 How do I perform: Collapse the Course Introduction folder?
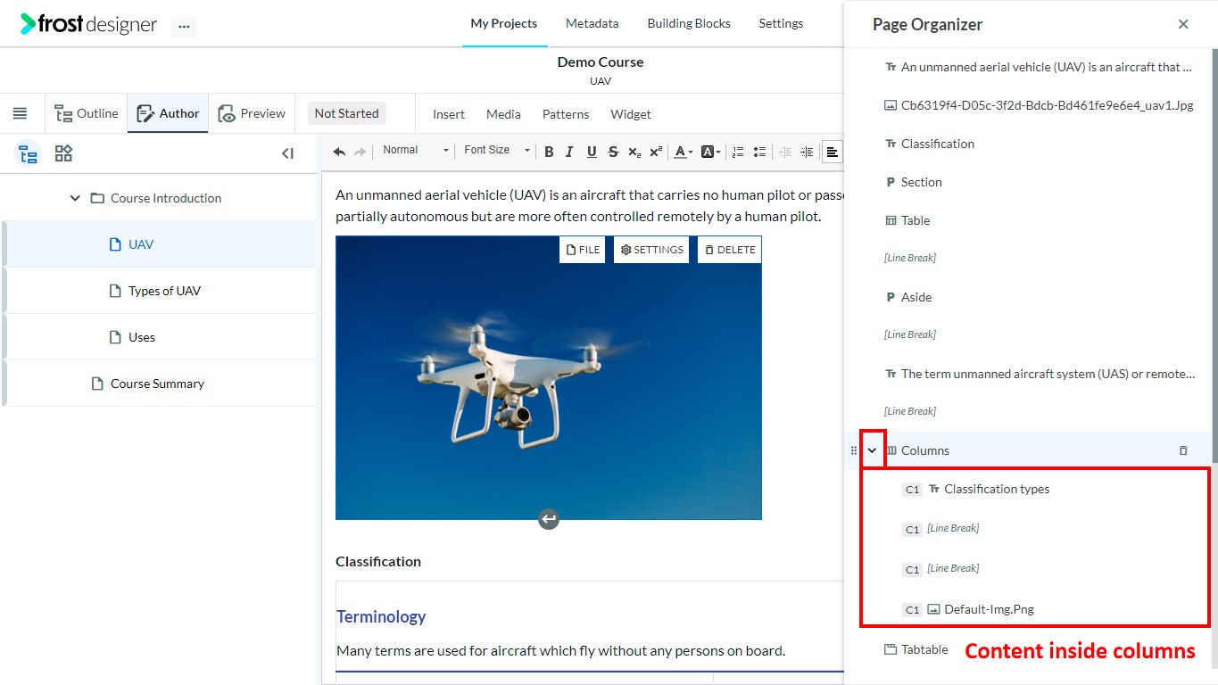[75, 198]
